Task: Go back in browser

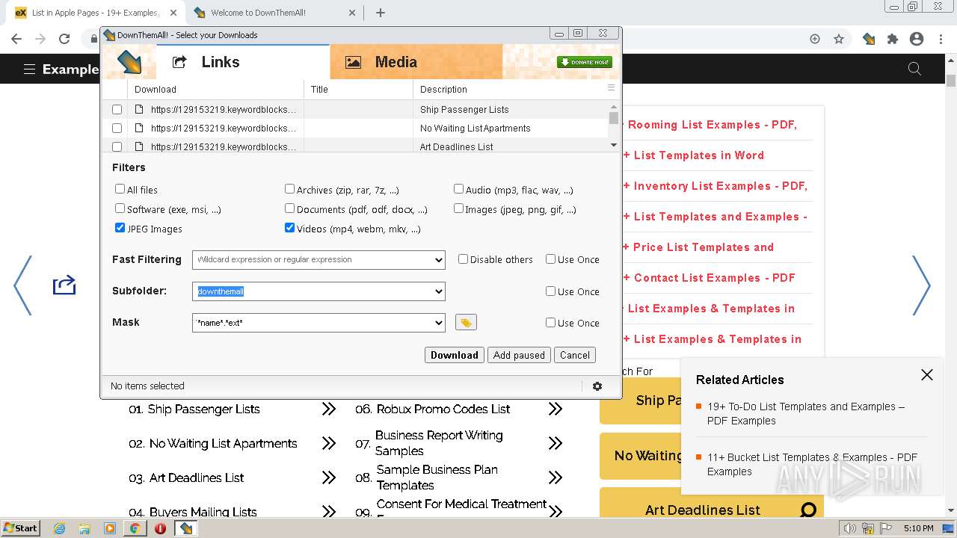Action: click(x=16, y=39)
